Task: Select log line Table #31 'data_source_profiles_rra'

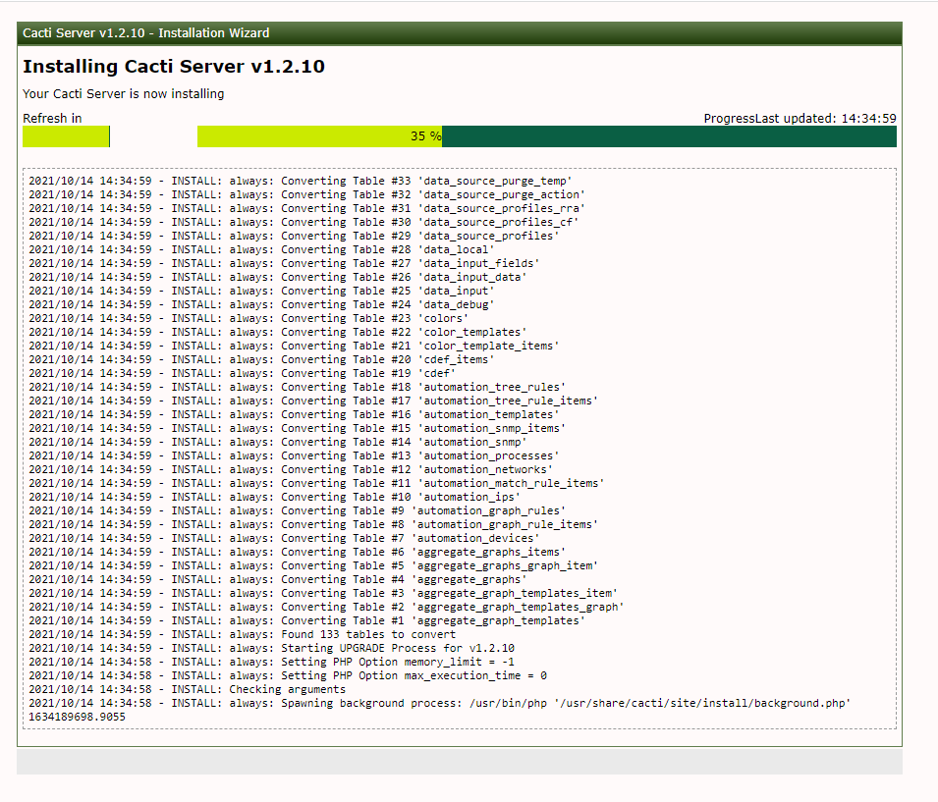Action: point(306,208)
